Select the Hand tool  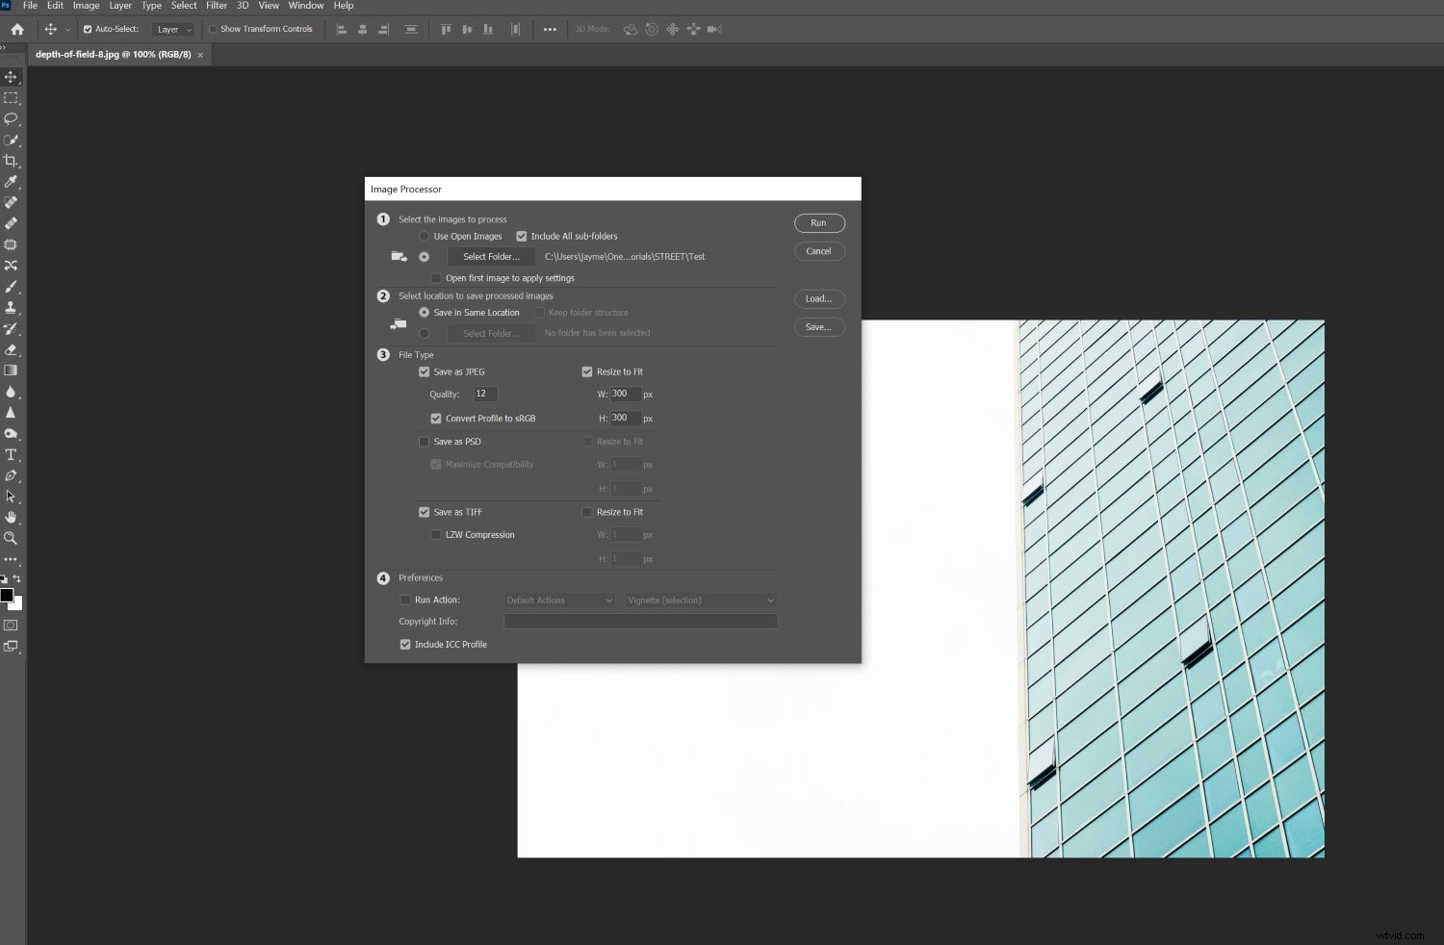pos(12,517)
